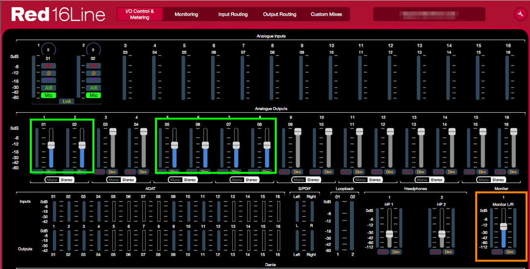
Task: Mute analogue output 11
Action: coord(346,172)
